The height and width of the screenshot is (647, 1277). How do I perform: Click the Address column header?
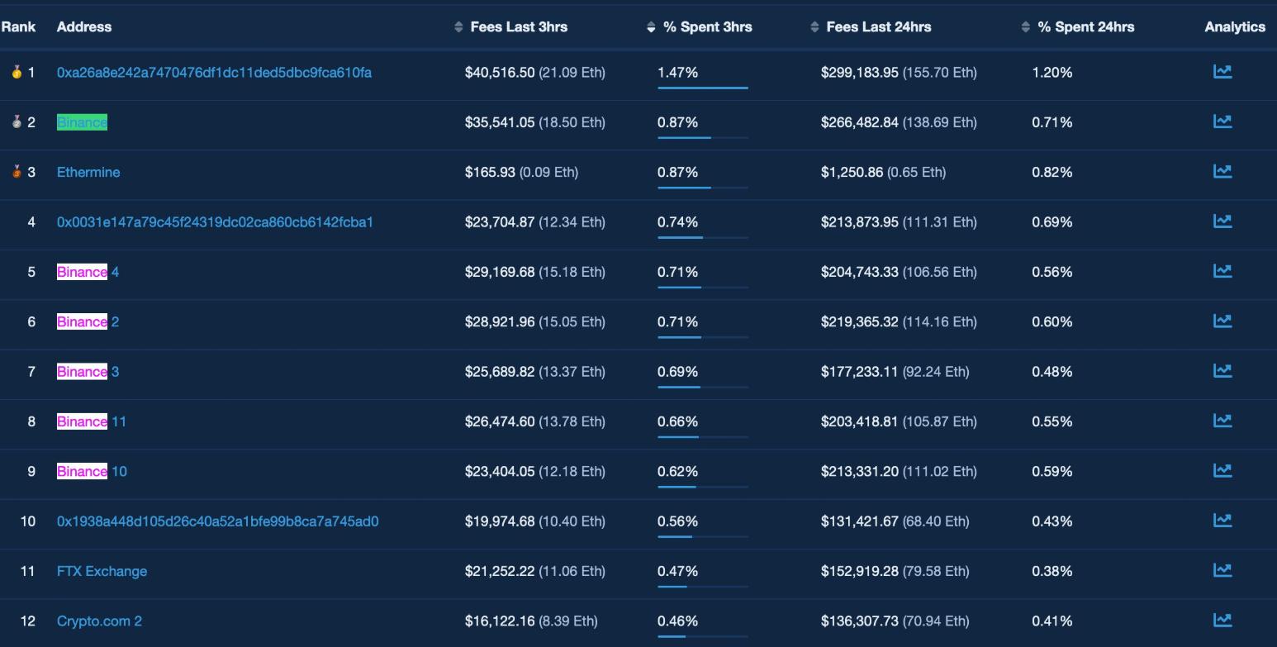84,27
